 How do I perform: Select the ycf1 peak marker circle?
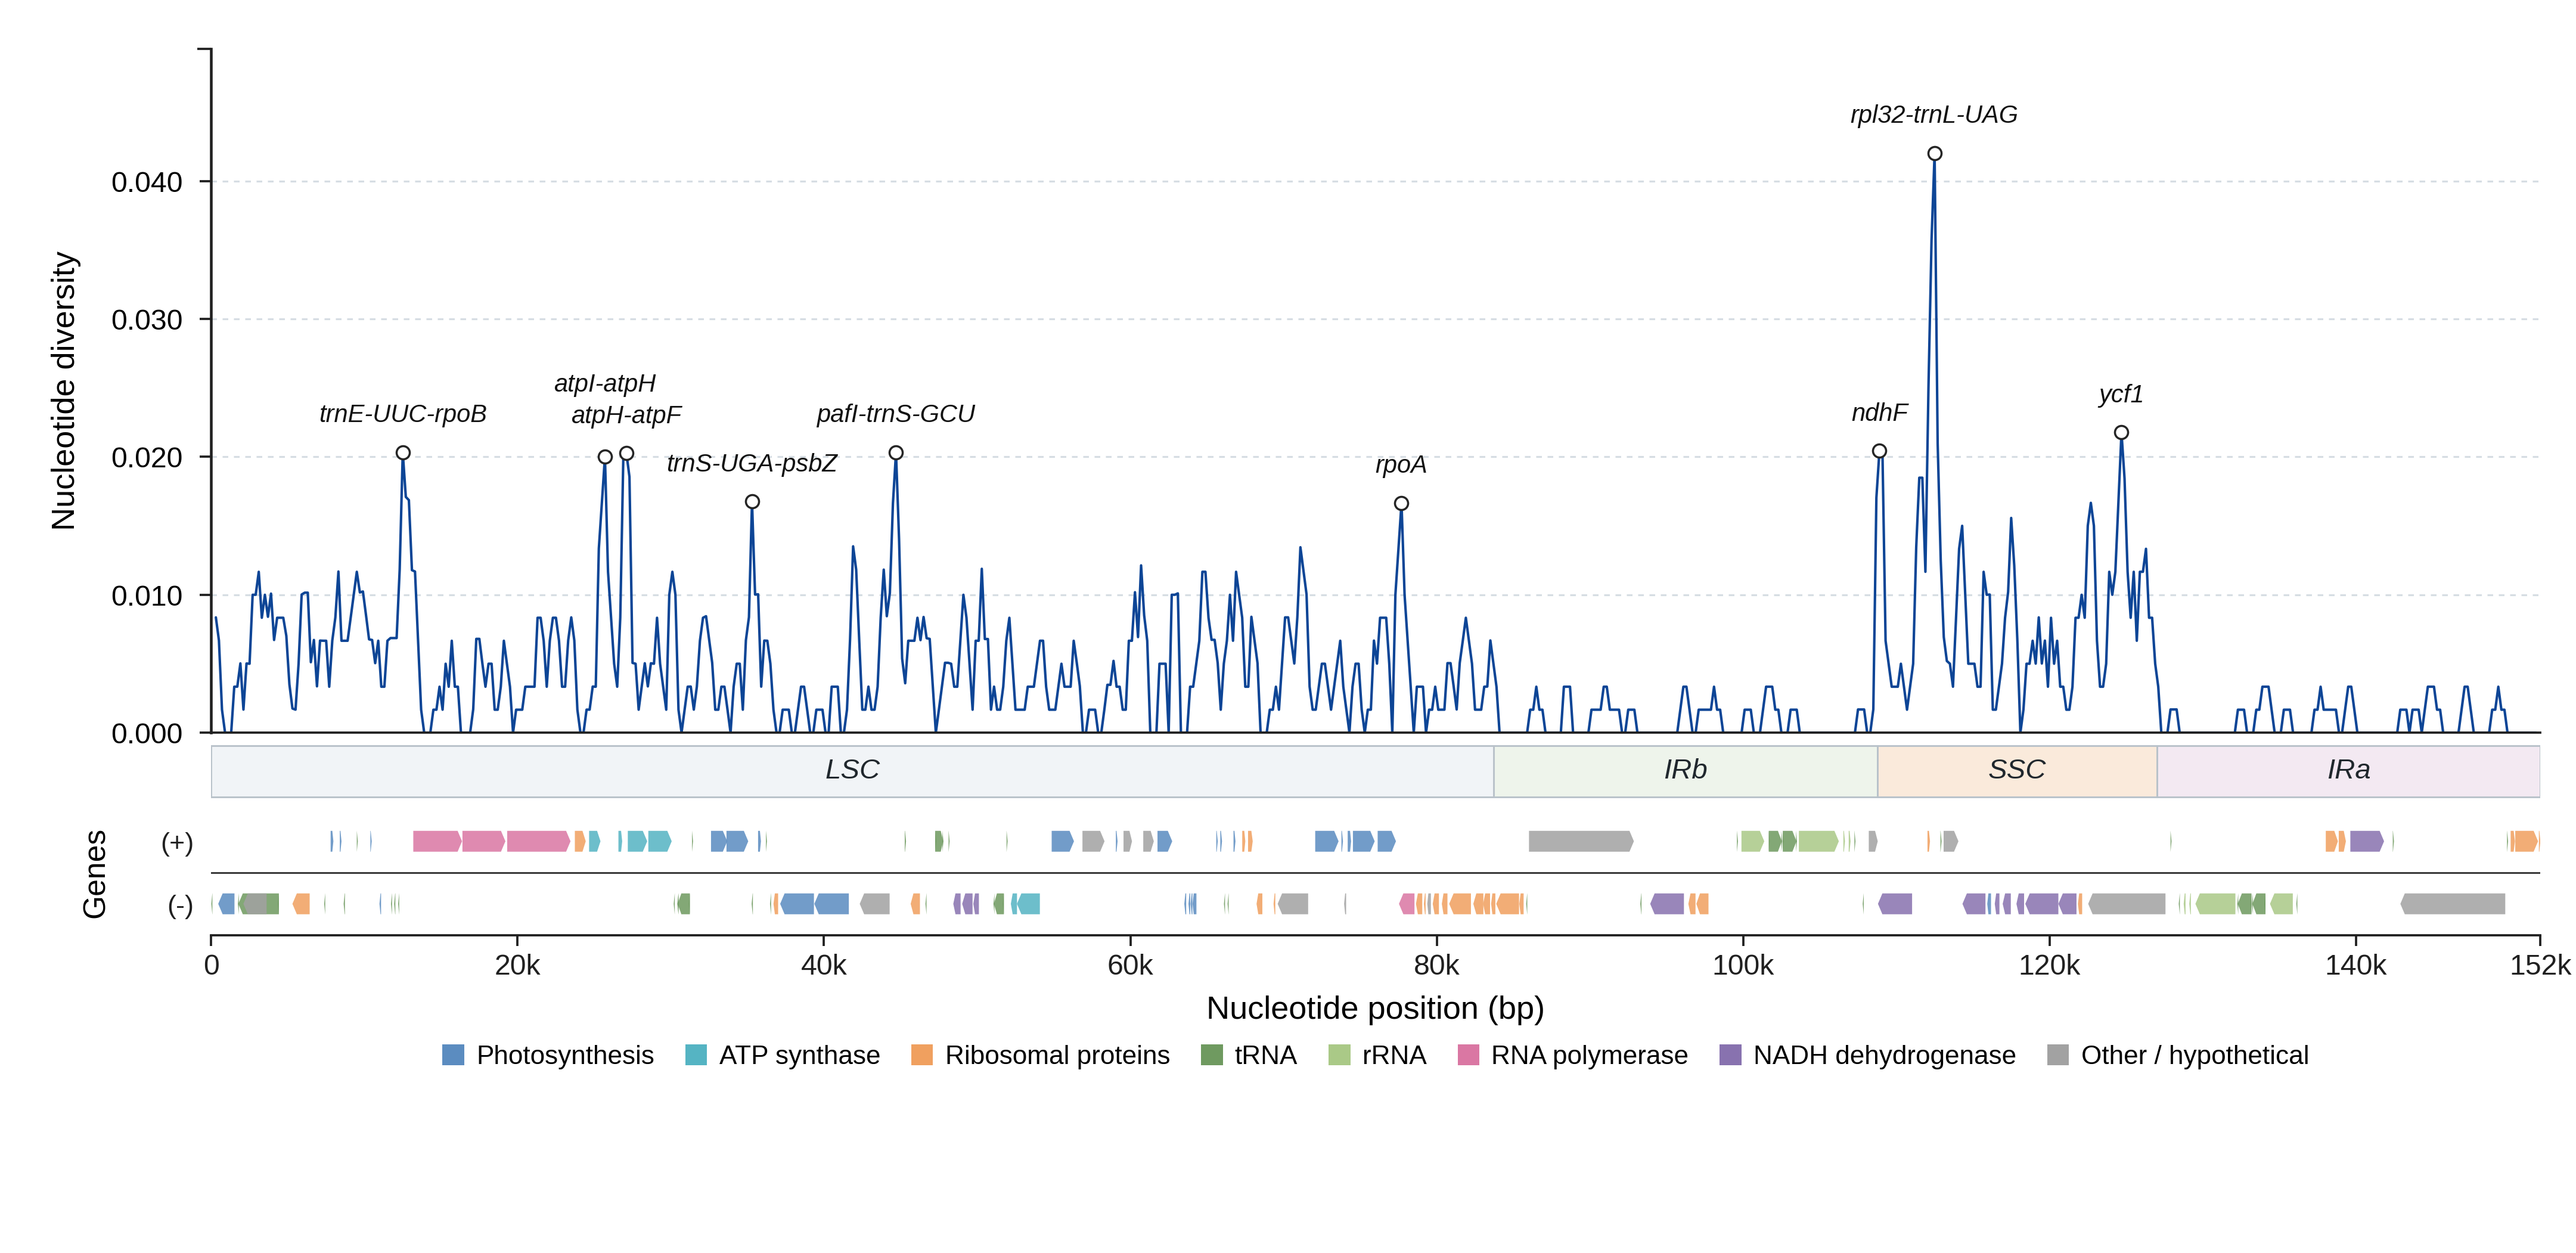pos(2121,433)
